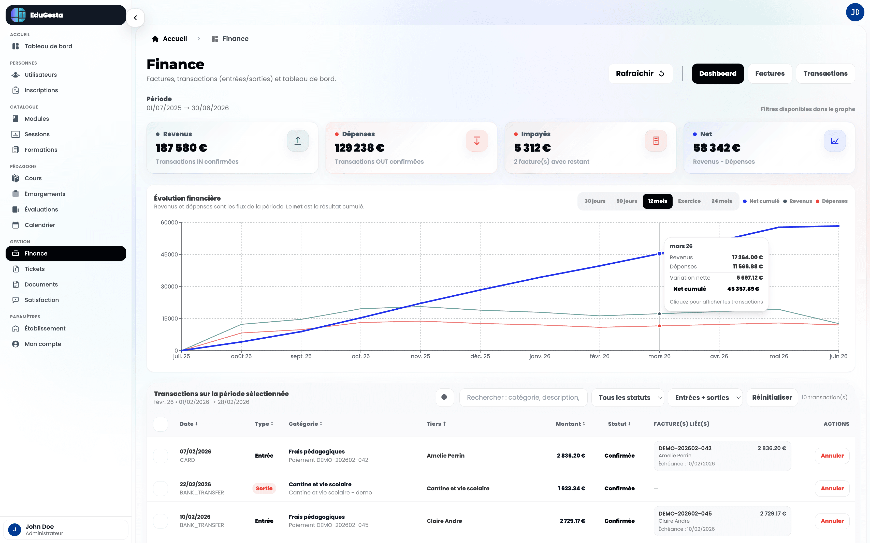870x543 pixels.
Task: Click the Tableau de bord sidebar icon
Action: (x=16, y=46)
